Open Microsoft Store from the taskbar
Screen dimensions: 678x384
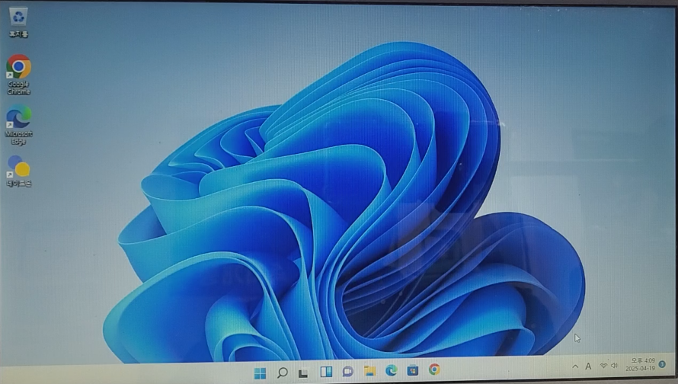coord(413,370)
